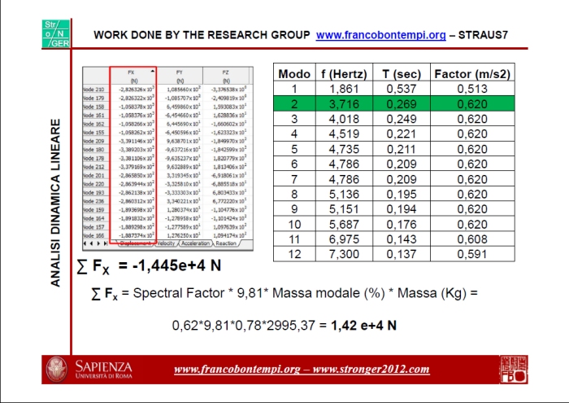Click the green highlighted Modo 2 row

tap(395, 103)
